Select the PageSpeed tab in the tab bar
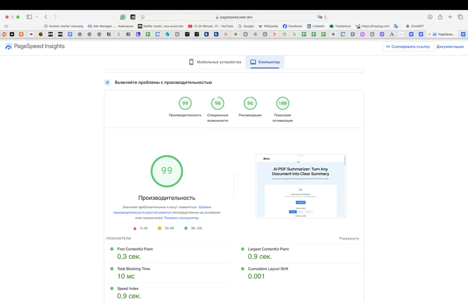 coord(443,34)
